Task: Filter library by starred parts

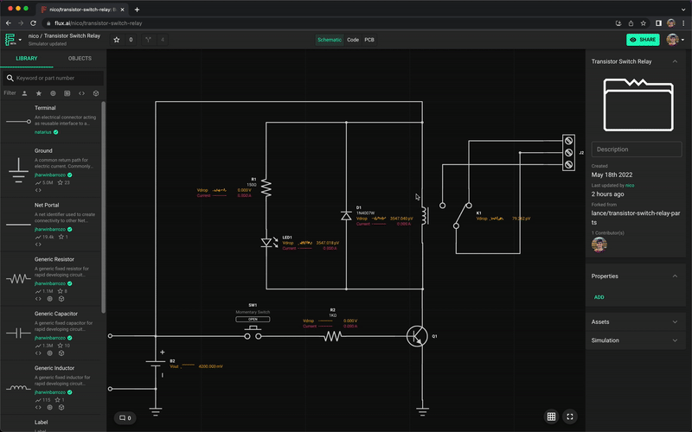Action: point(39,93)
